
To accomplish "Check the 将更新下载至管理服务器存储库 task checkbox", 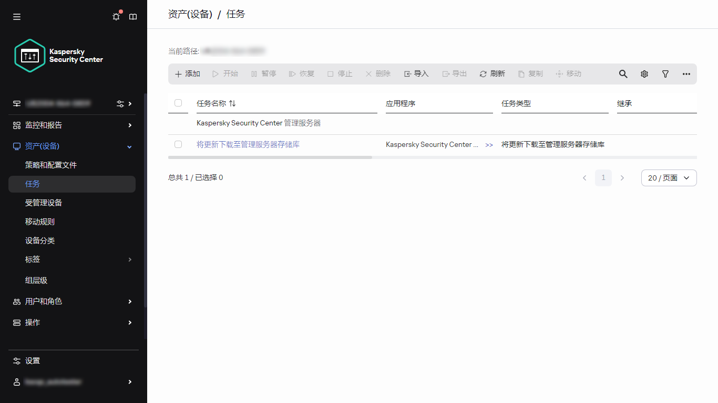I will point(178,144).
